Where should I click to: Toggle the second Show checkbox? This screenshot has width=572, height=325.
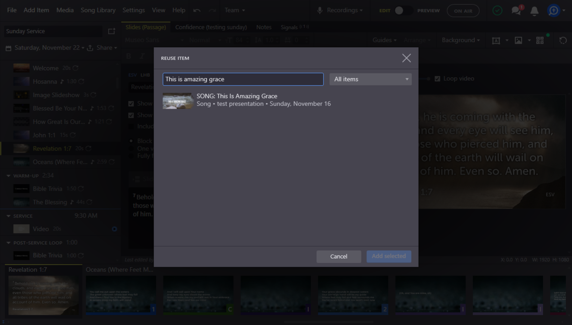(131, 115)
